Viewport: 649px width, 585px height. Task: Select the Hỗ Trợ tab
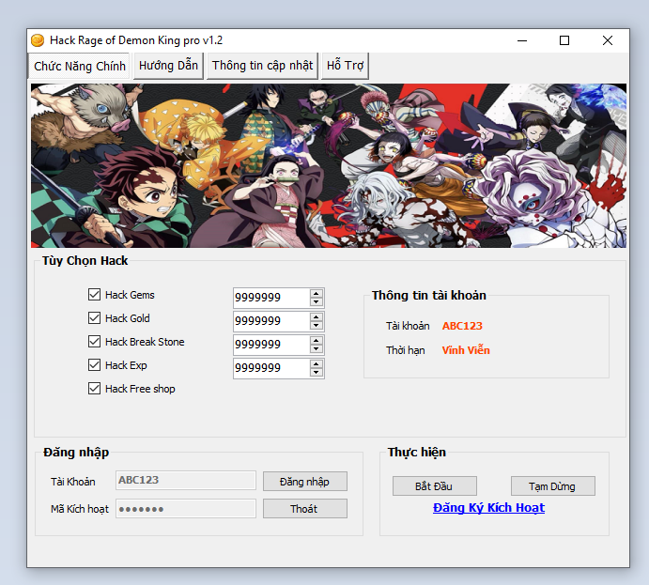click(x=345, y=66)
